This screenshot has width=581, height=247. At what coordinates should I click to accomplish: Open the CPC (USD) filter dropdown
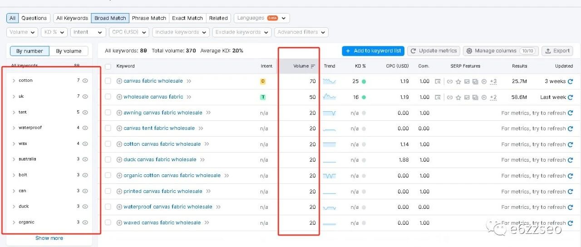(x=129, y=32)
